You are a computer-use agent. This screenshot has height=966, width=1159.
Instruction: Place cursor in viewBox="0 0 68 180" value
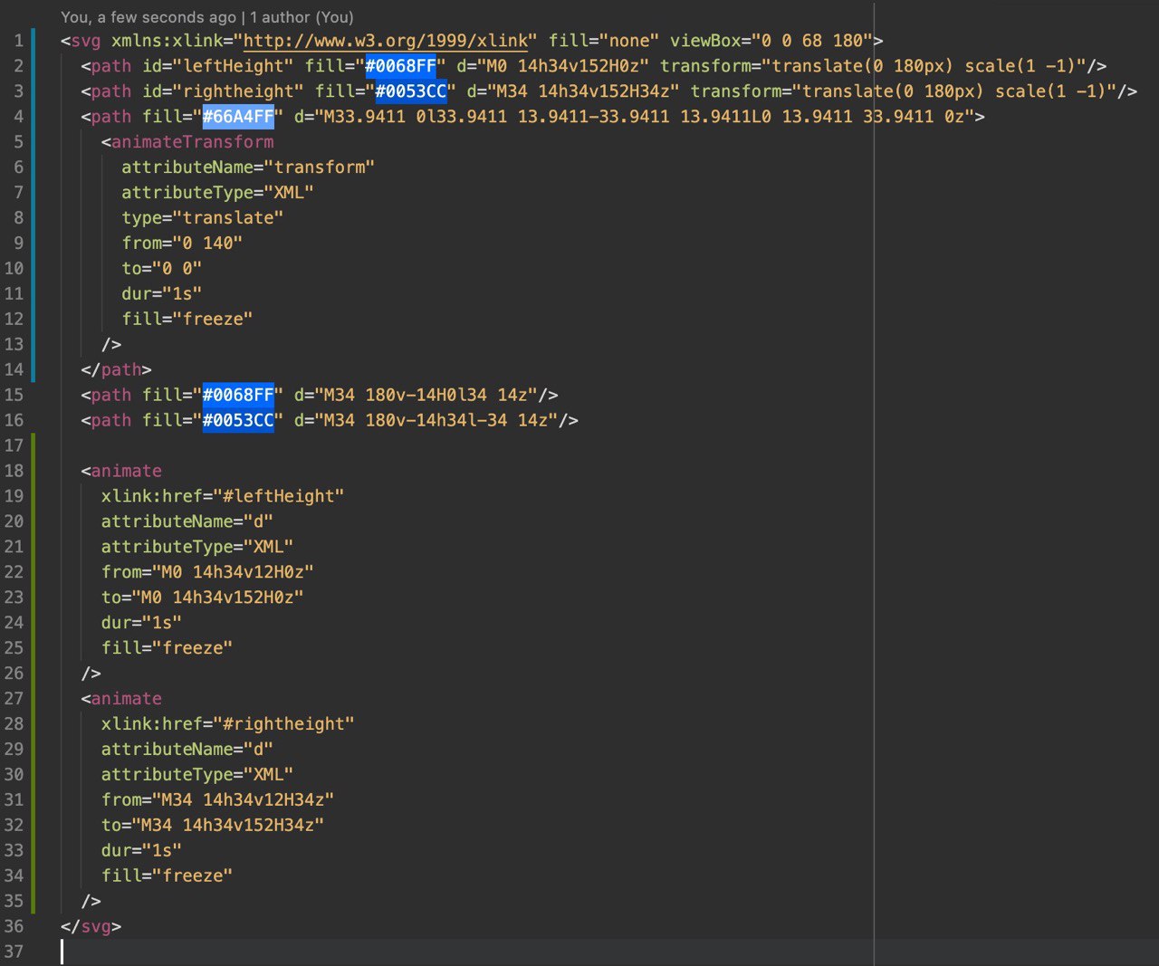812,41
